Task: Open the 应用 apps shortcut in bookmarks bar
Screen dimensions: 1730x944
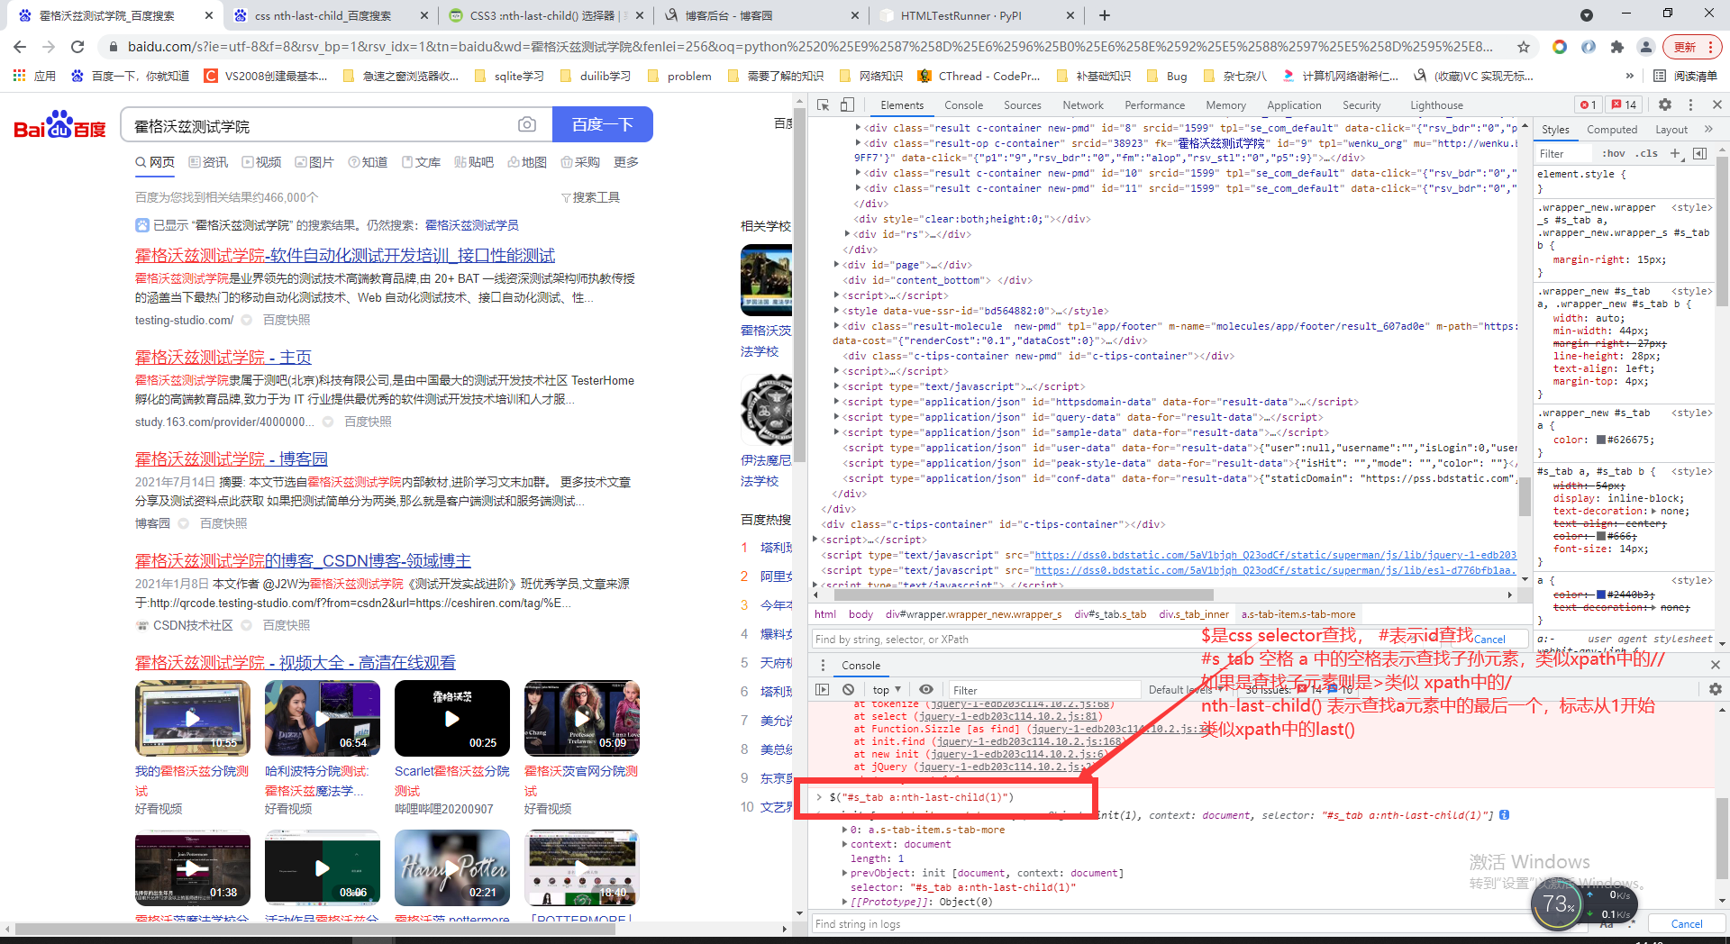Action: coord(34,76)
